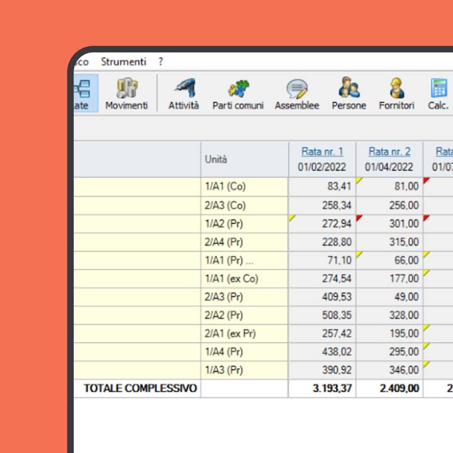Click the 295,00 amount cell

pyautogui.click(x=389, y=352)
